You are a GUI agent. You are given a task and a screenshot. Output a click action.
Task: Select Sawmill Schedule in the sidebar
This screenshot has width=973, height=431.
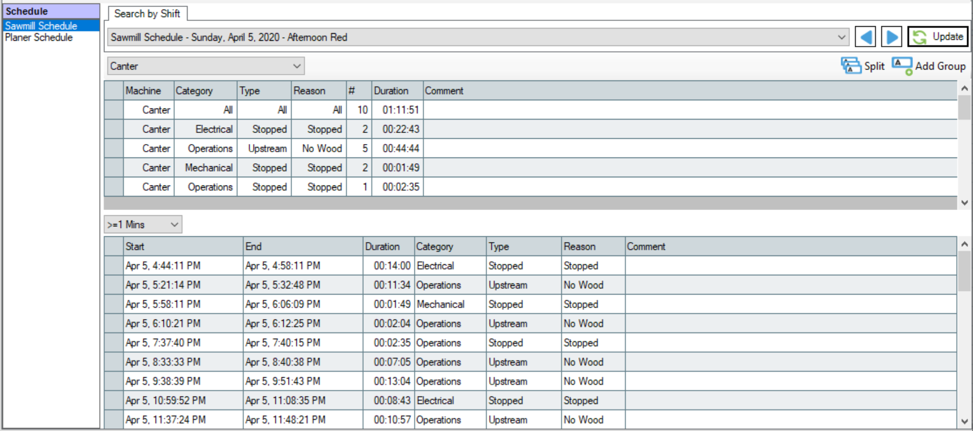coord(41,26)
